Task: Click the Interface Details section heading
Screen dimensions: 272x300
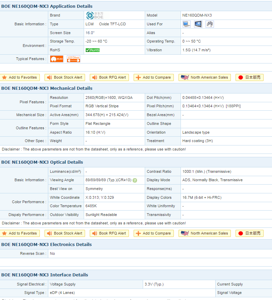Action: click(45, 275)
